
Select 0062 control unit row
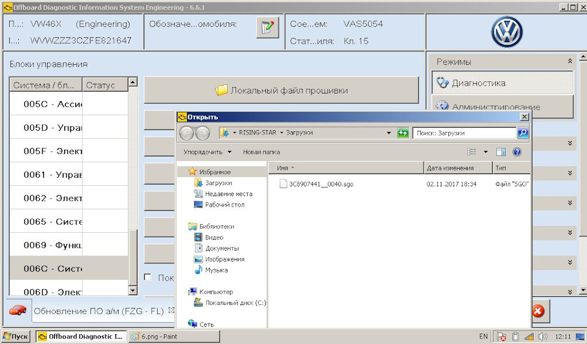coord(68,198)
